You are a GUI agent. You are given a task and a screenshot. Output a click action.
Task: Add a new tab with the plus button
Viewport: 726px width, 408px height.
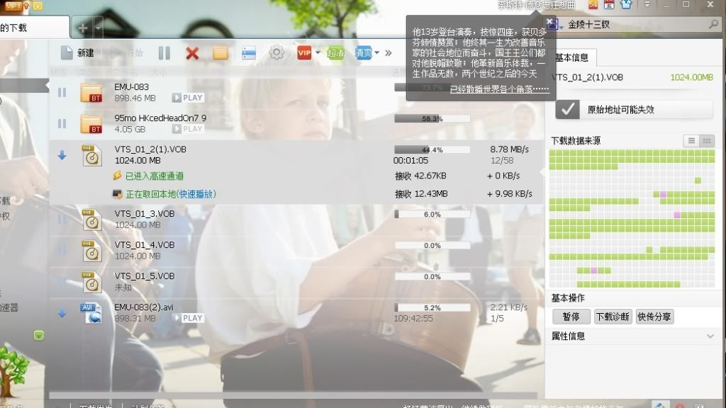point(83,28)
